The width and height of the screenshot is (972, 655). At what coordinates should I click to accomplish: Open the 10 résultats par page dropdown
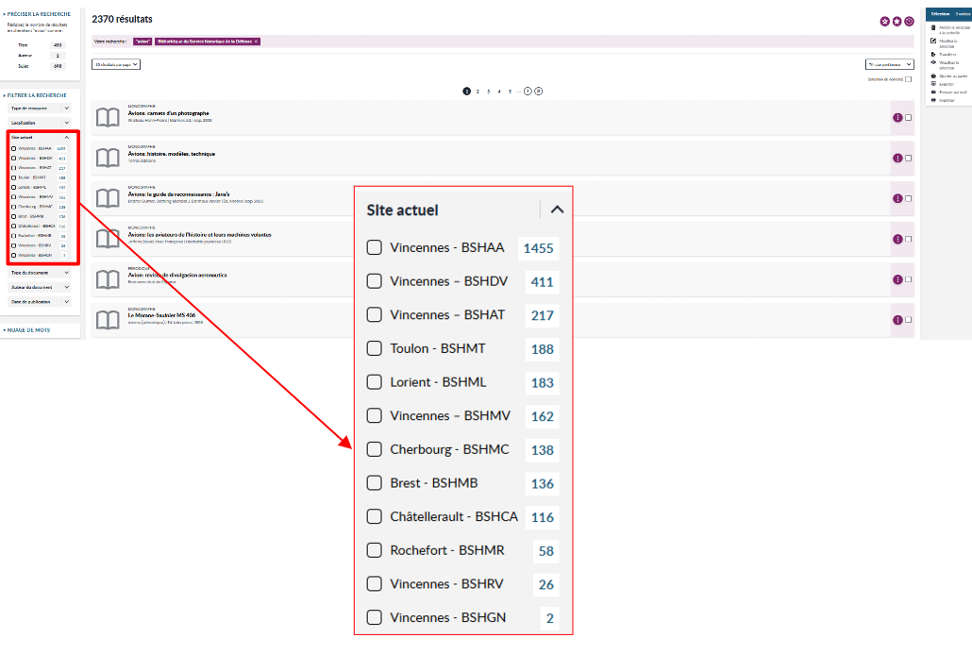pos(116,64)
